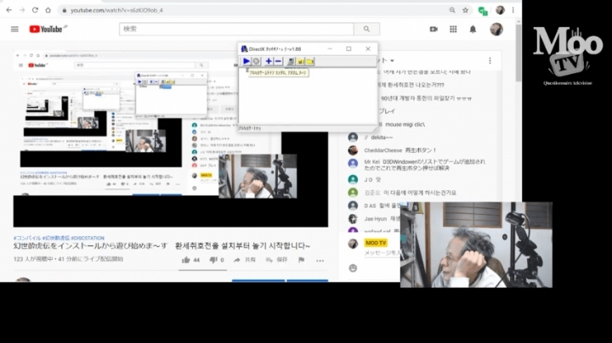Go forward in Chrome
Image resolution: width=612 pixels, height=343 pixels.
tap(22, 10)
